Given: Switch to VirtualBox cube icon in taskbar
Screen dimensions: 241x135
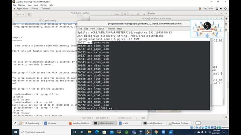Looking at the screenshot, I should pos(141,132).
